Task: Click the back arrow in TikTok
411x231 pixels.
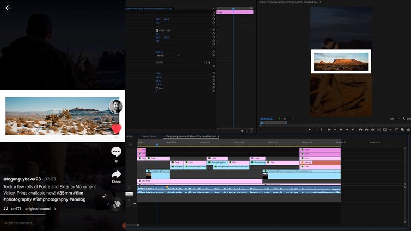Action: [x=8, y=8]
